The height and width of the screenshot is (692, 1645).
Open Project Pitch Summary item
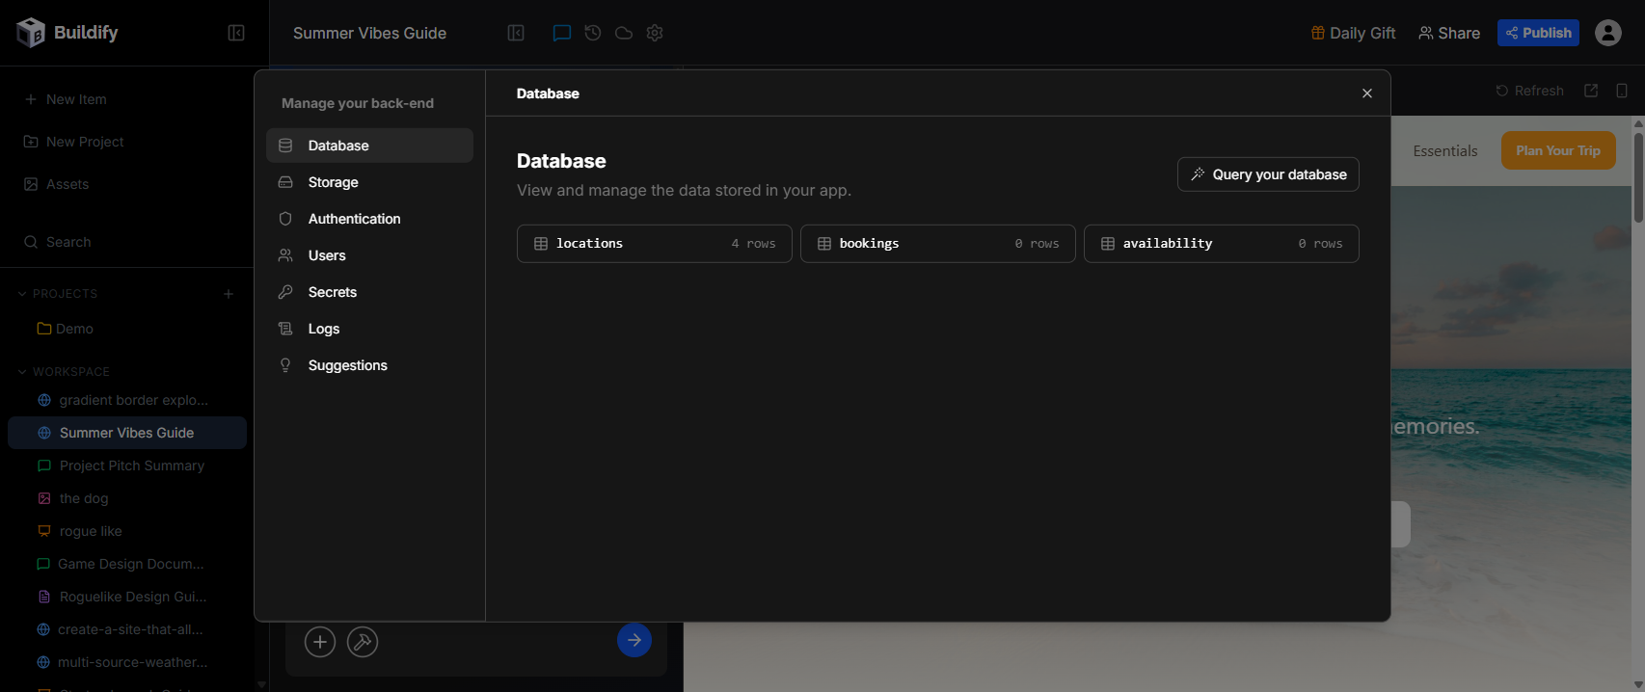click(127, 466)
